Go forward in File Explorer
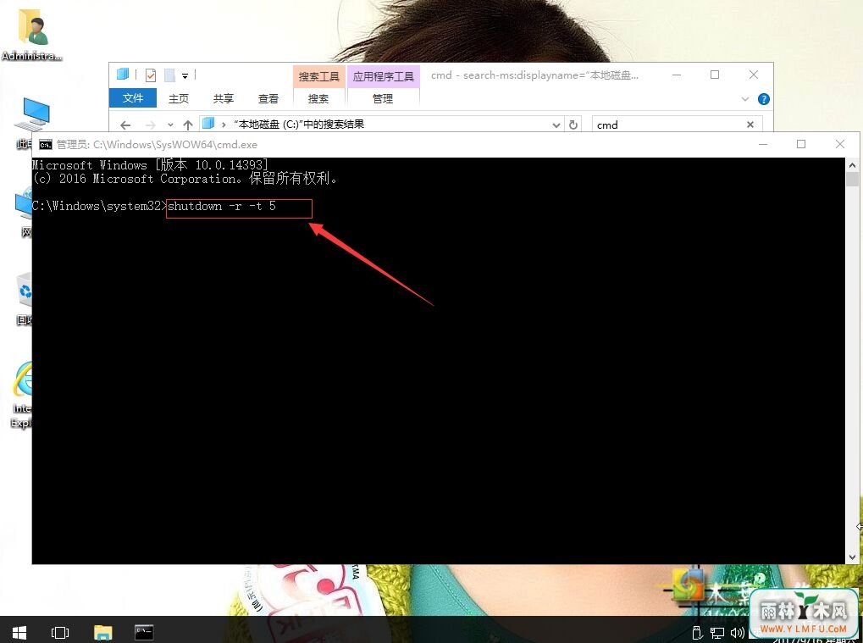The image size is (863, 643). click(x=150, y=125)
